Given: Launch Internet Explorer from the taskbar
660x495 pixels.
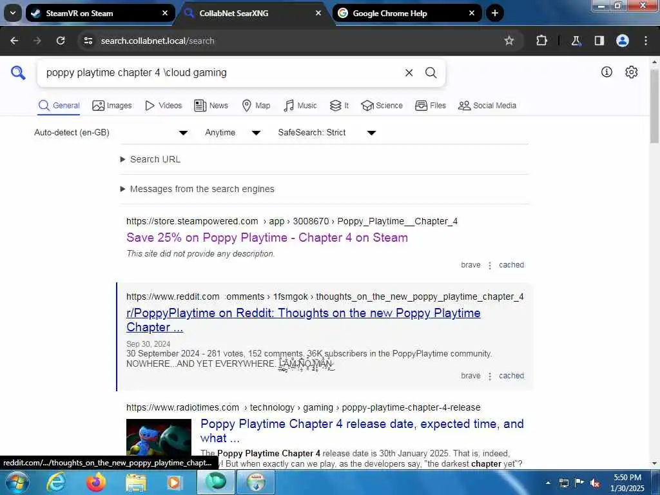Looking at the screenshot, I should (56, 482).
